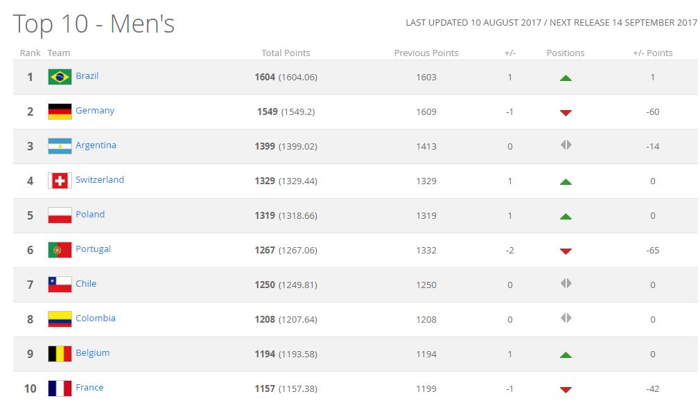Click the Brazil flag icon

60,77
